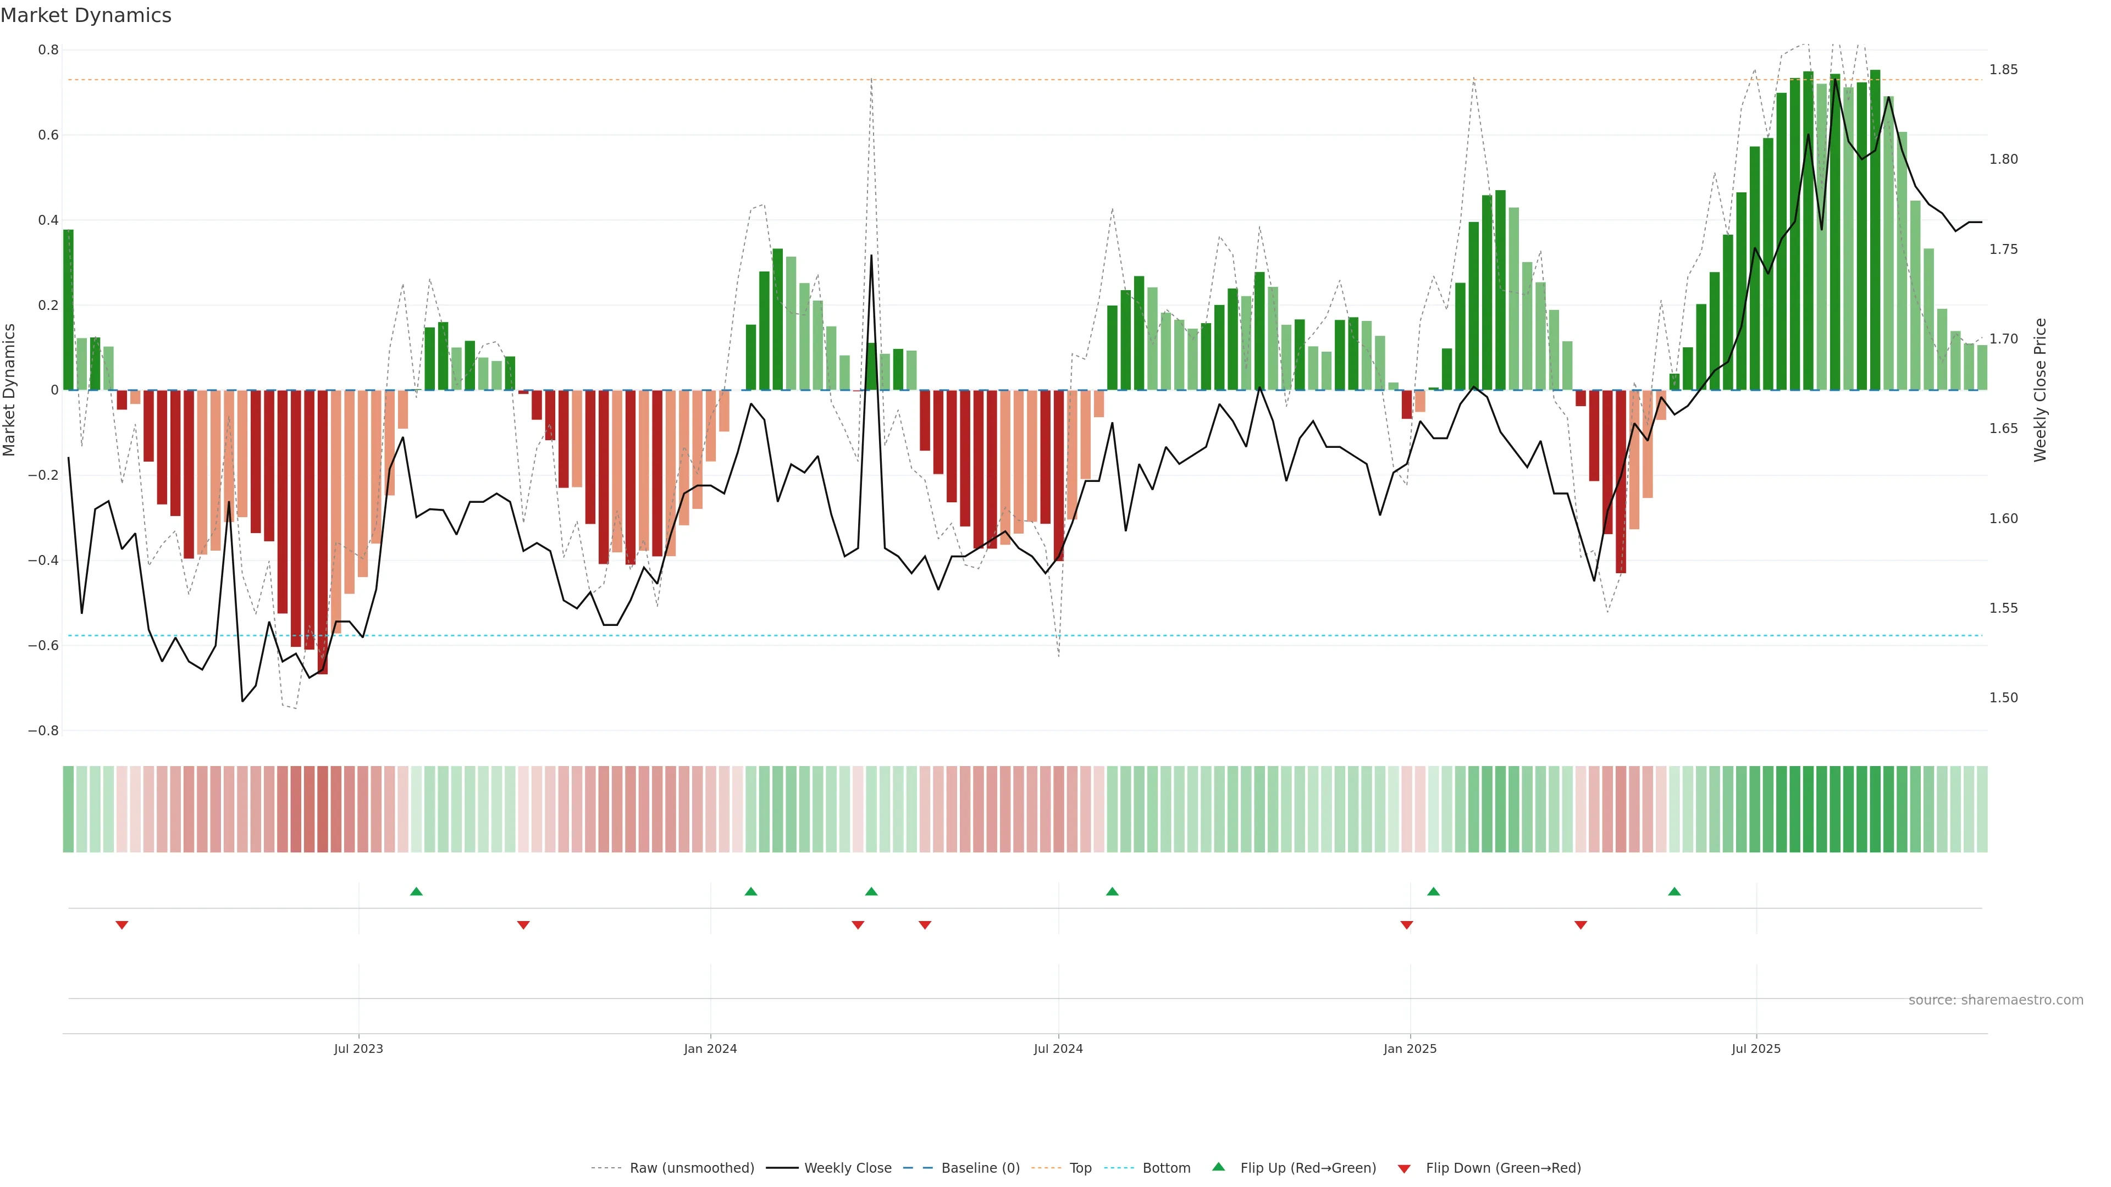Click green flip-up marker just after Jul 2024

[x=1112, y=891]
